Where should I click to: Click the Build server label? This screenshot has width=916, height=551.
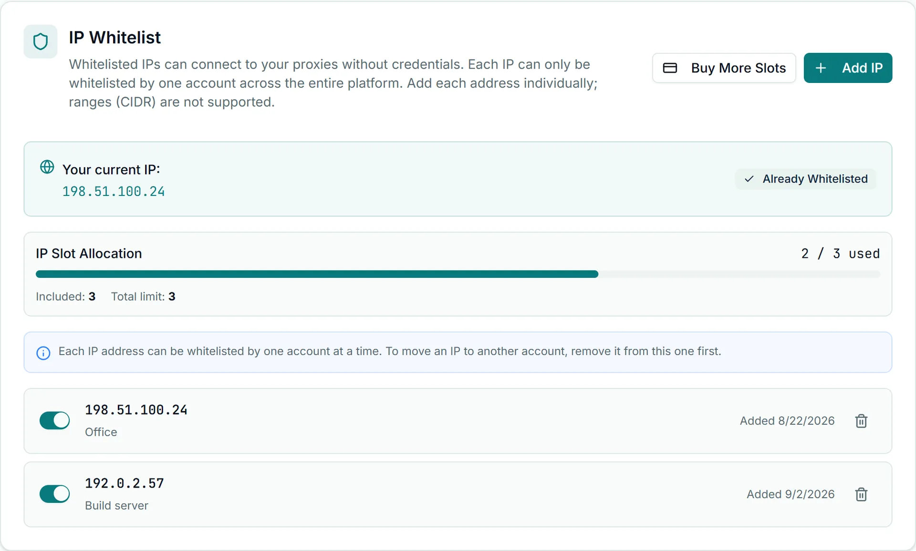tap(116, 506)
